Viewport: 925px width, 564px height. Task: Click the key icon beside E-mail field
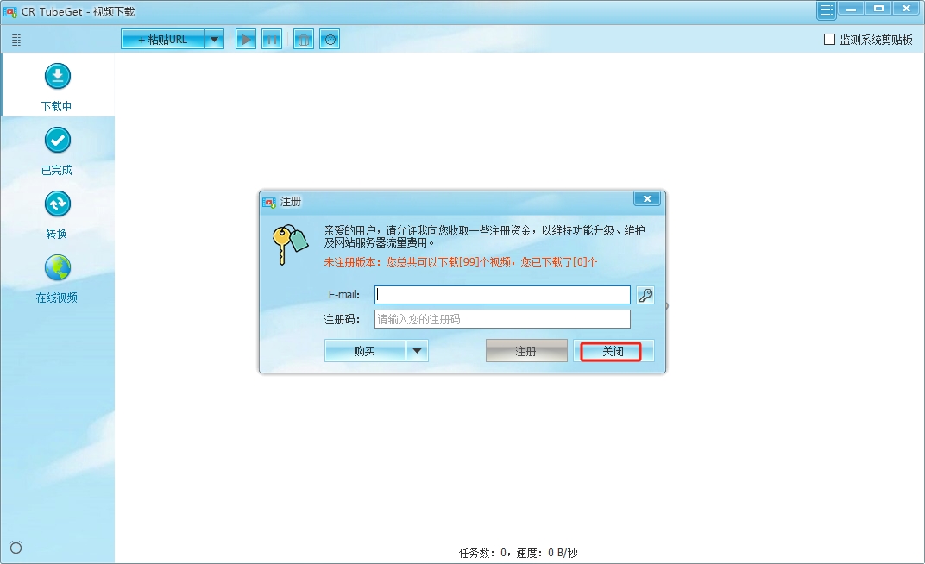[x=645, y=295]
